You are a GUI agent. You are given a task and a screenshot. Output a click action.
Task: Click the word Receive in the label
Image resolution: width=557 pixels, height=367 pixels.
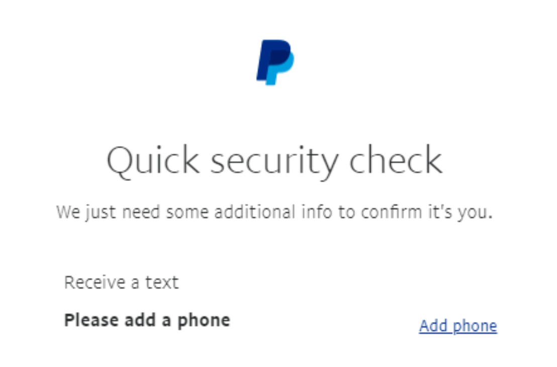94,283
